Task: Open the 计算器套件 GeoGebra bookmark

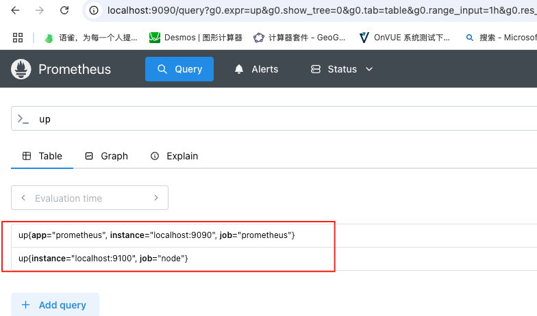Action: coord(299,38)
